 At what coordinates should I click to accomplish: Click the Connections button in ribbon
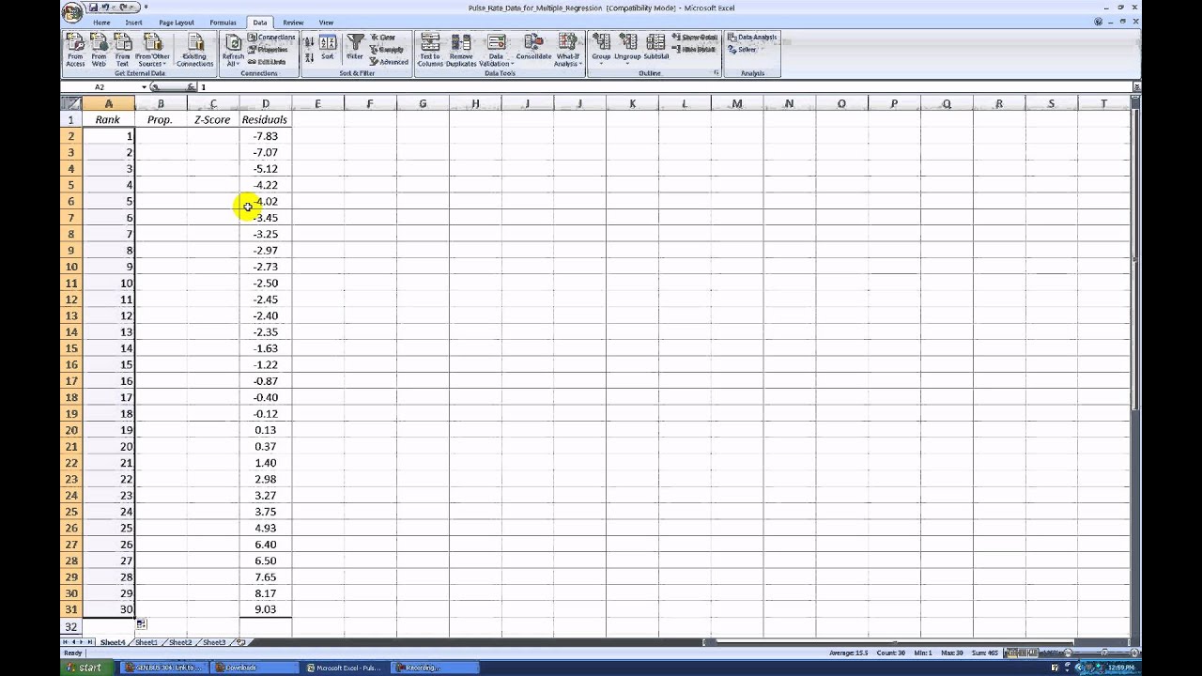(271, 38)
